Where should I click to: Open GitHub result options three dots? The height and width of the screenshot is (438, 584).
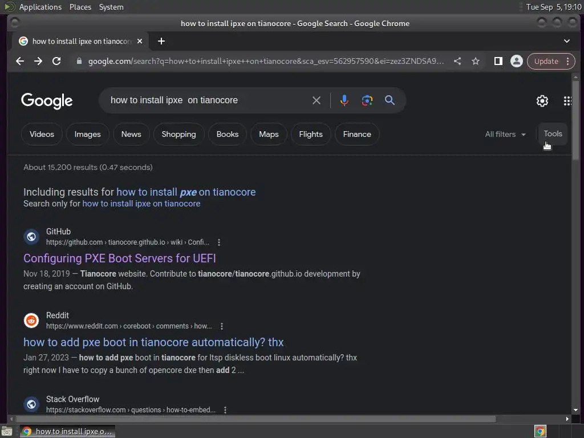[219, 242]
